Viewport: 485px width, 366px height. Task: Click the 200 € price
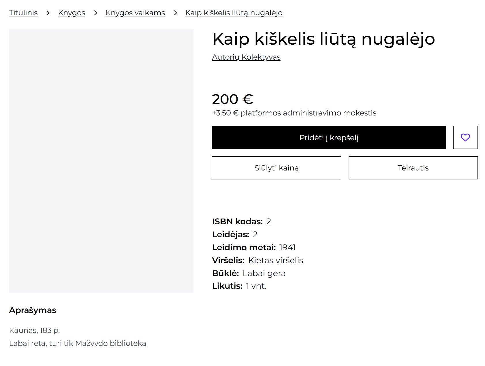point(232,99)
